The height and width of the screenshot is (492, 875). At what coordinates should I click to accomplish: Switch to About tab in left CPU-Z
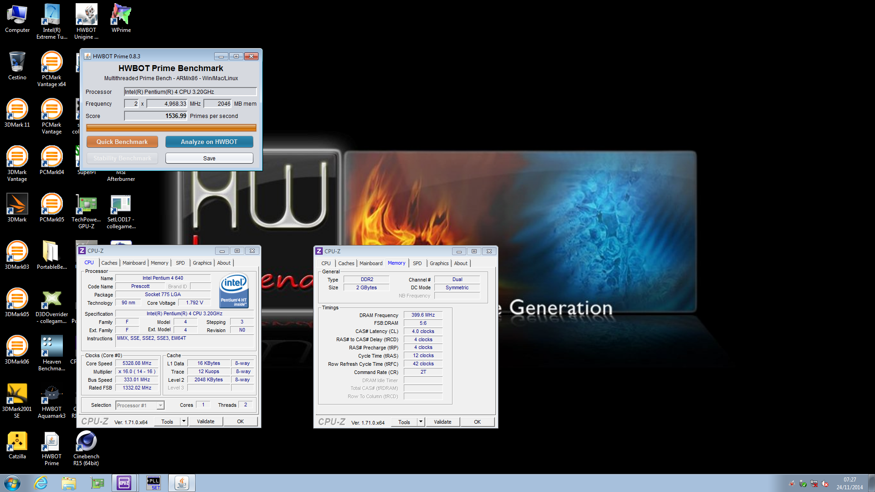point(224,263)
